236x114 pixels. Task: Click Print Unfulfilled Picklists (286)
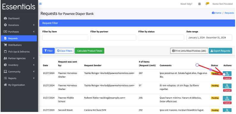189,51
